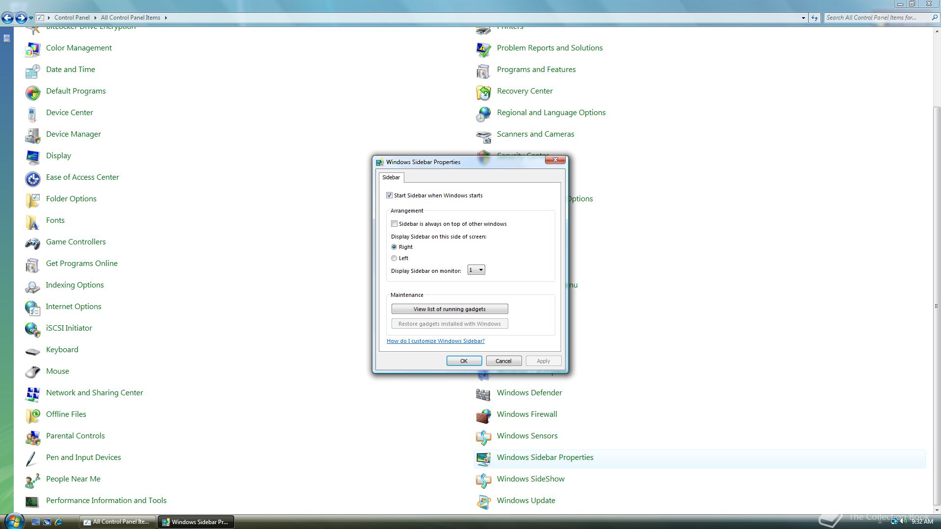Open the Get Programs Online icon
Viewport: 941px width, 529px height.
click(x=33, y=264)
